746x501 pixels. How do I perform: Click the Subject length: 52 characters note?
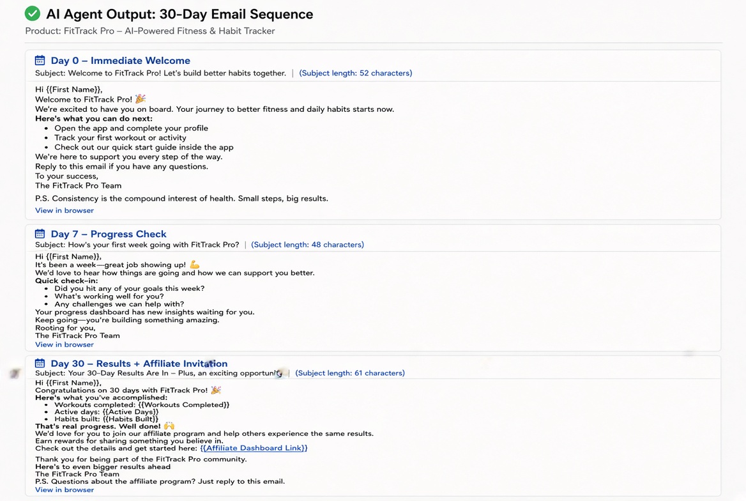[x=355, y=73]
